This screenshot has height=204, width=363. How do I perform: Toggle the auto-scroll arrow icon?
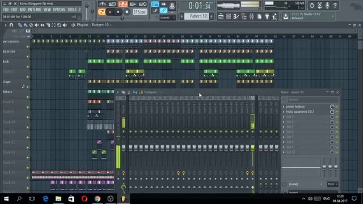pos(163,4)
